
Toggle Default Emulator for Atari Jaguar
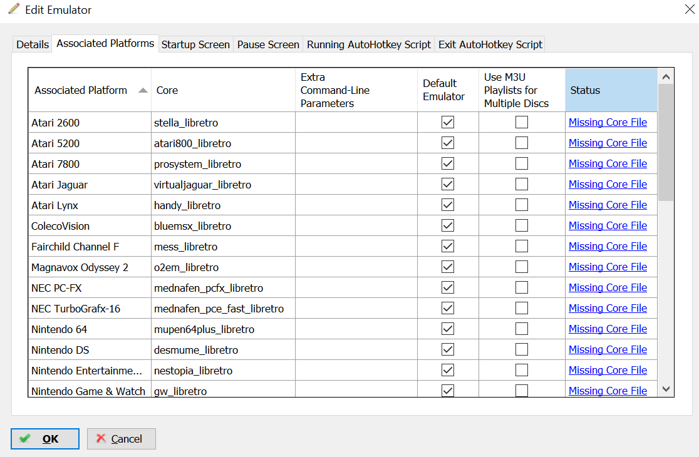[x=448, y=184]
